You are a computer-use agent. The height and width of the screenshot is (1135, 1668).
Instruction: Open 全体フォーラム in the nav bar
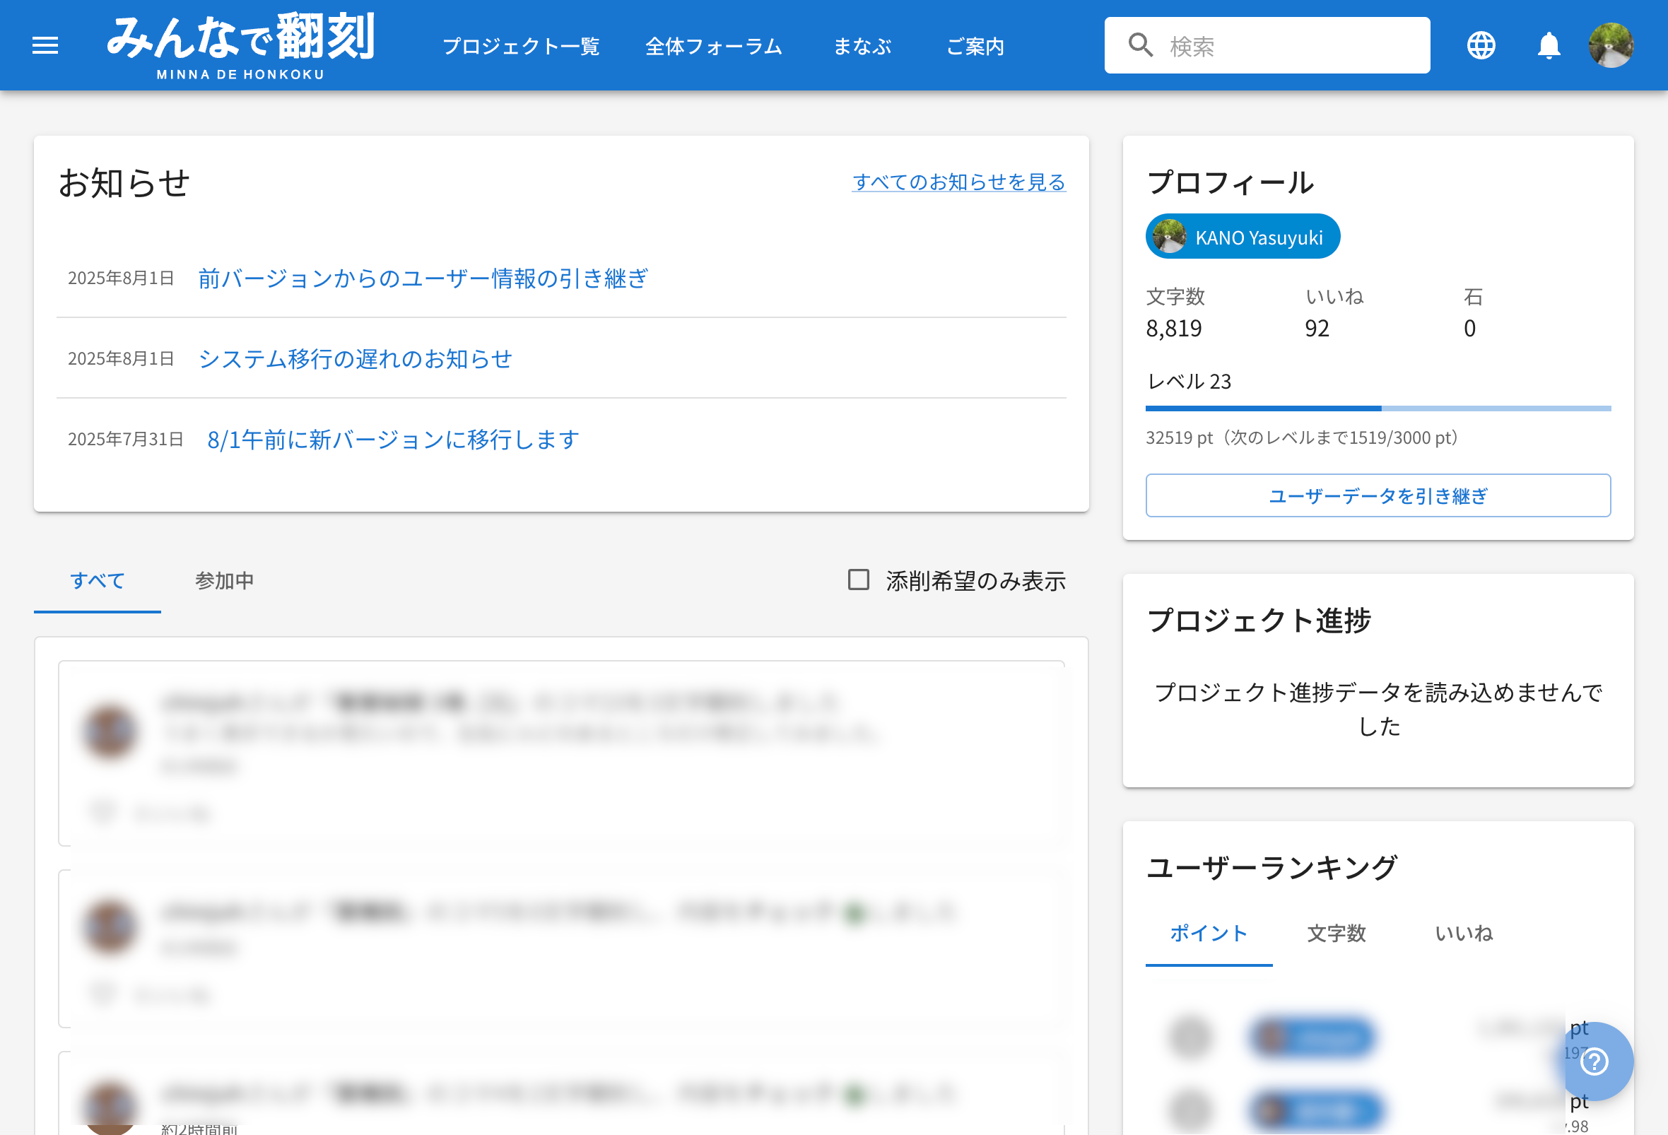(x=713, y=47)
